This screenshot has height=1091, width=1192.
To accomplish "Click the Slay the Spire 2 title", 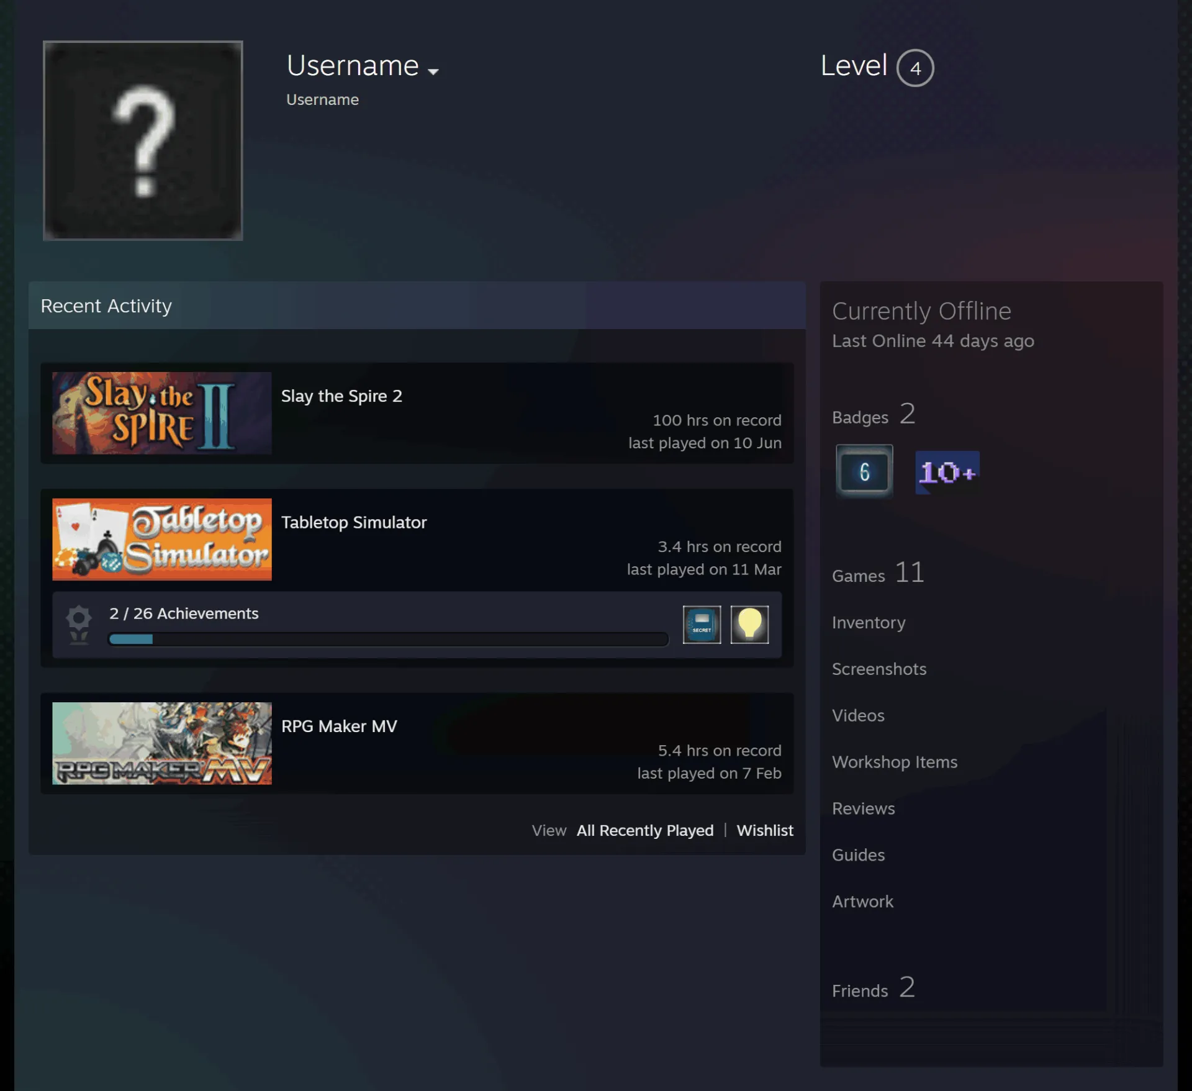I will pos(341,396).
